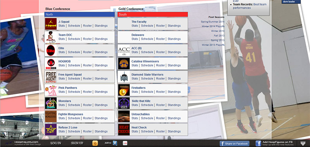The image size is (310, 147).
Task: Click the YouTube icon in footer
Action: [125, 143]
